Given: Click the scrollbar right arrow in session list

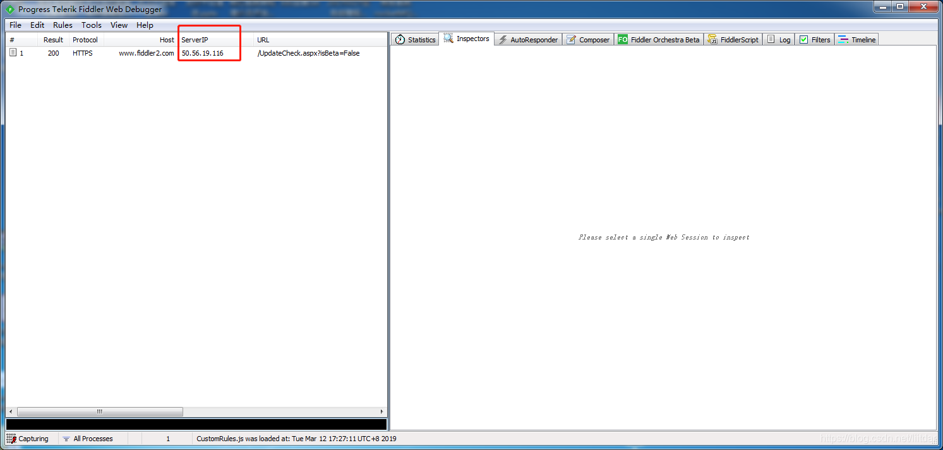Looking at the screenshot, I should click(381, 411).
